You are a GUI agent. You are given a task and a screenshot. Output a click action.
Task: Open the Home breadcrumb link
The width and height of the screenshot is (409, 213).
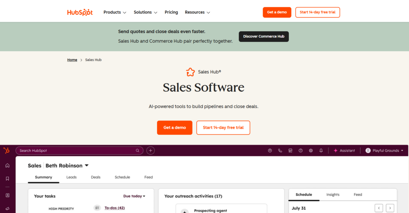pos(72,60)
